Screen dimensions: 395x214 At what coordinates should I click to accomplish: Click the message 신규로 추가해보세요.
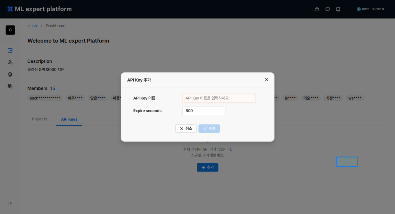tap(208, 155)
